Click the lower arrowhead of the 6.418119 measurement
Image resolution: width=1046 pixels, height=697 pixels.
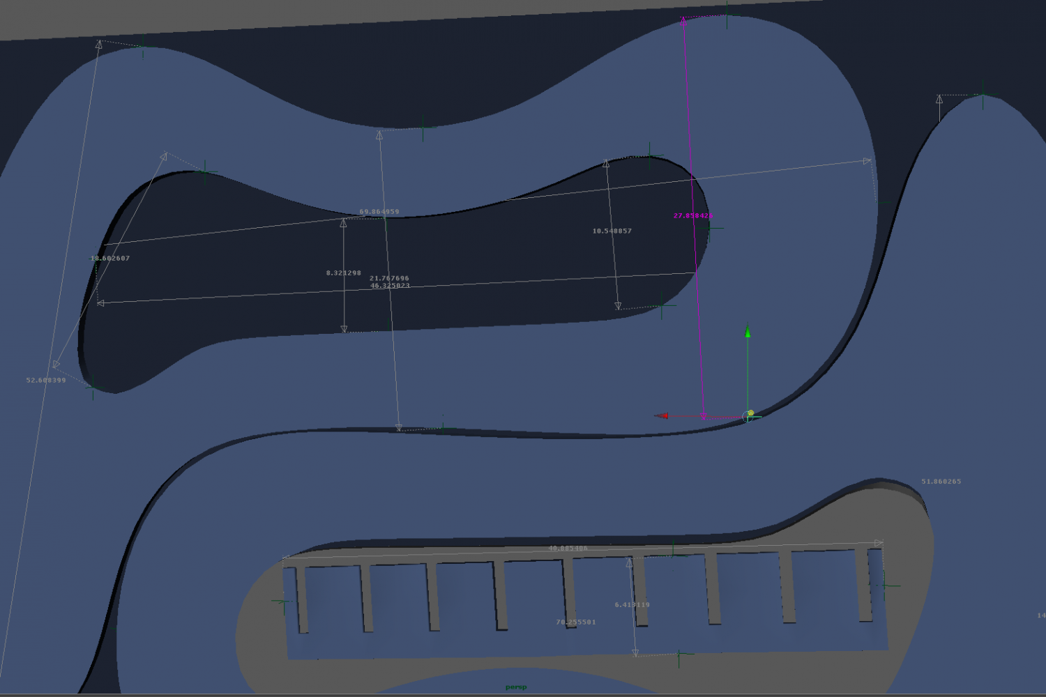[635, 653]
